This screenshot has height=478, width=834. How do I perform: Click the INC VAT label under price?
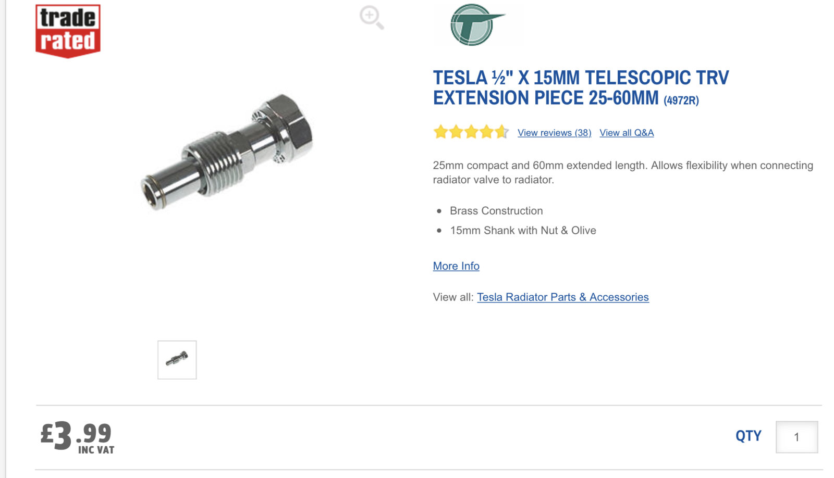click(96, 450)
